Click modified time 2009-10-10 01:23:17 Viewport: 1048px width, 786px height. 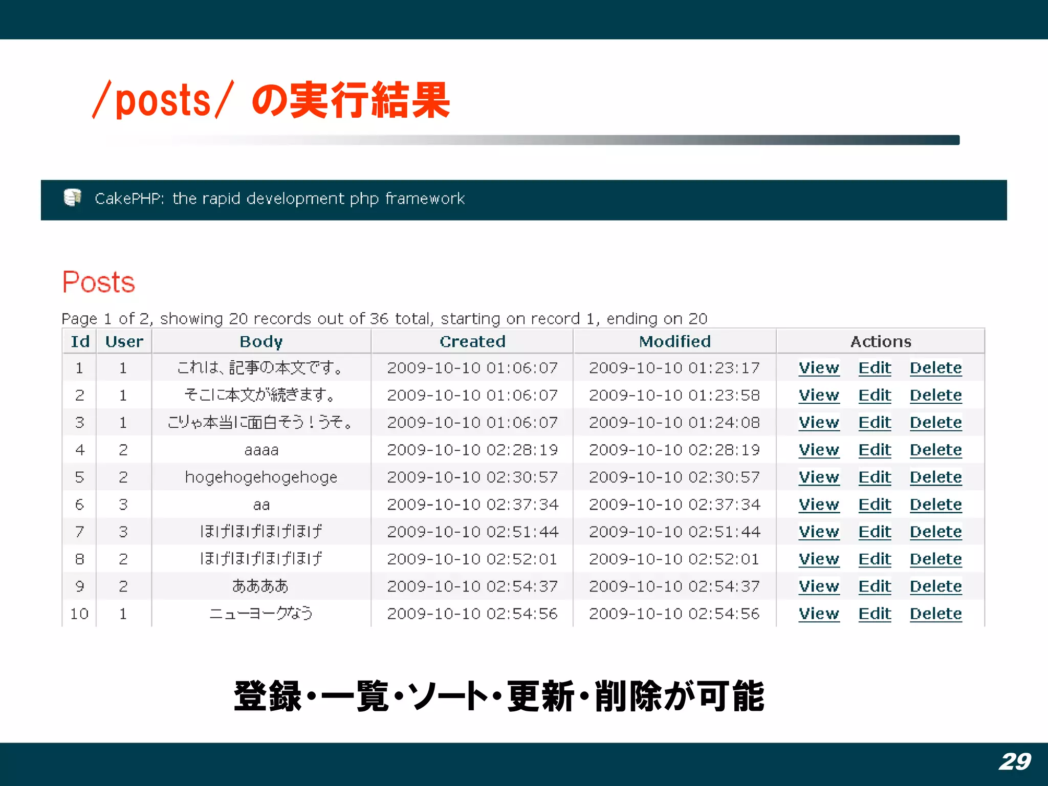[674, 368]
